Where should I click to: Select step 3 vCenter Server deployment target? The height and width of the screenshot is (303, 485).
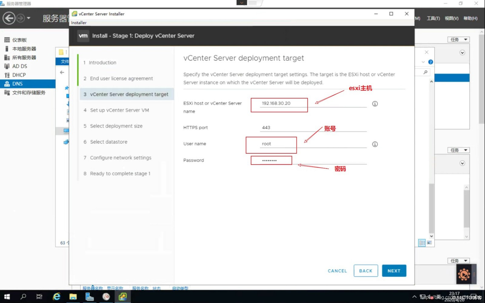coord(127,94)
